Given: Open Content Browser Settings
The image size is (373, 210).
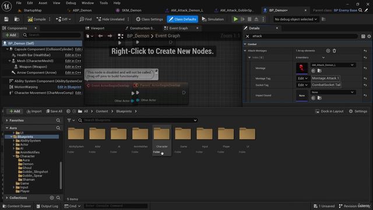Looking at the screenshot, I should (358, 111).
